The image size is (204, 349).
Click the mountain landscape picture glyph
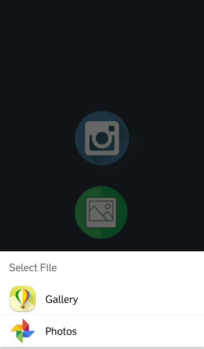pyautogui.click(x=101, y=212)
